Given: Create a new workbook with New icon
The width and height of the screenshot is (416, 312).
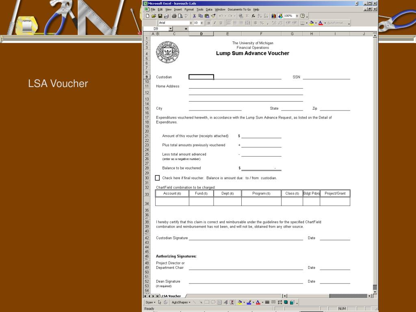Looking at the screenshot, I should [x=147, y=16].
